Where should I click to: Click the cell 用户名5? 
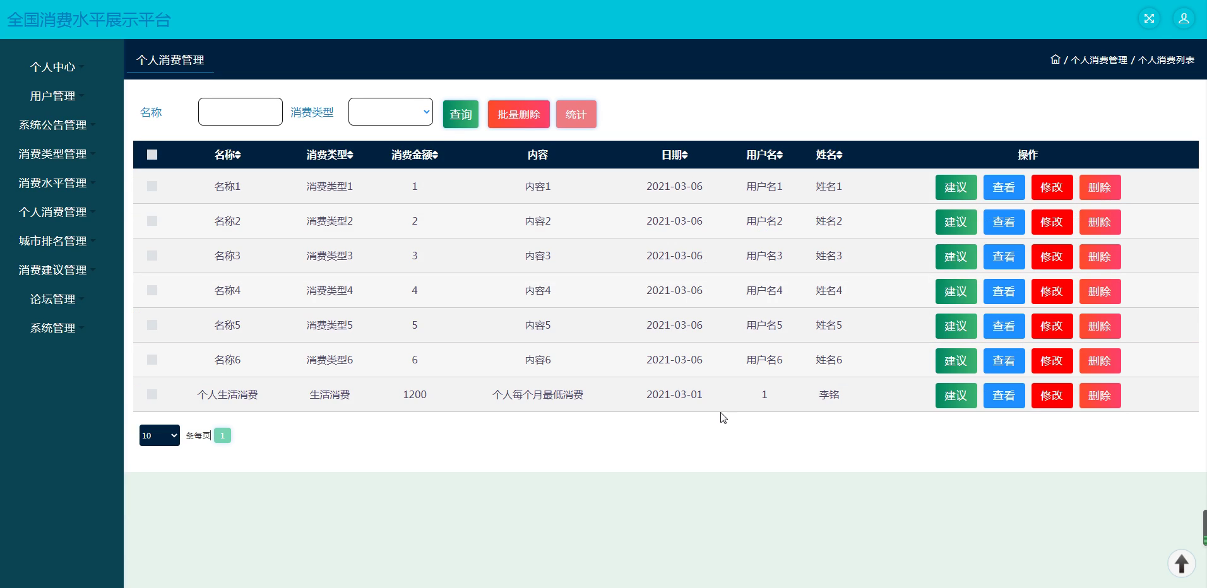[764, 325]
